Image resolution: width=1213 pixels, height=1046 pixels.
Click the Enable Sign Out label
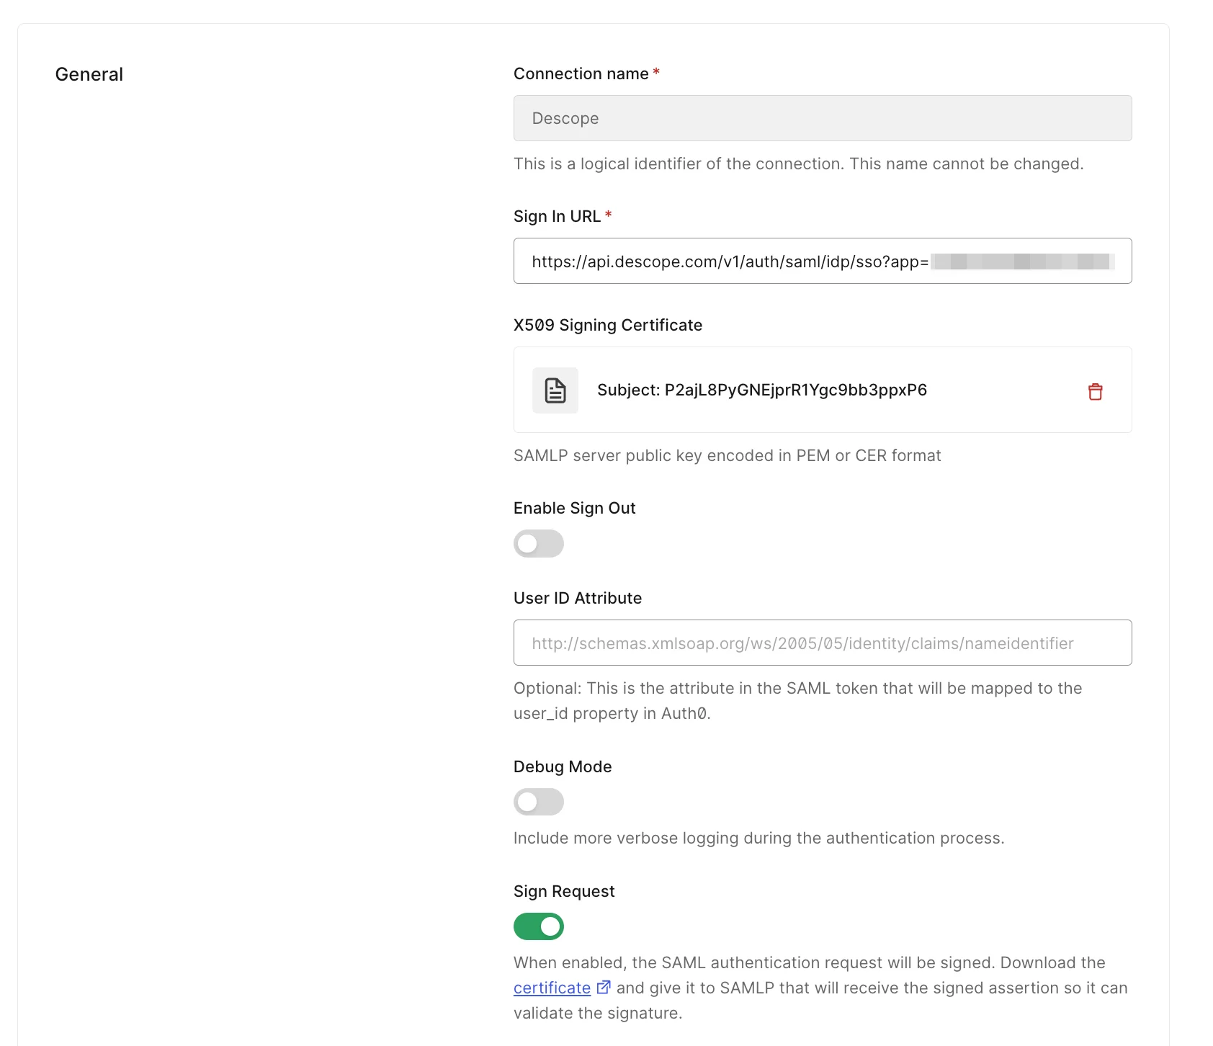574,508
